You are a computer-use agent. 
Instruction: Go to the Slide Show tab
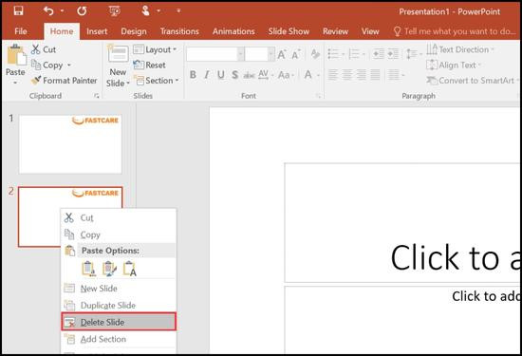click(x=289, y=31)
